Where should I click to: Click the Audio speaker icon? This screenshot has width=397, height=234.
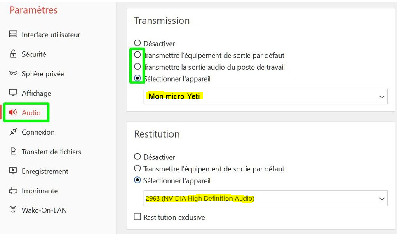(13, 112)
